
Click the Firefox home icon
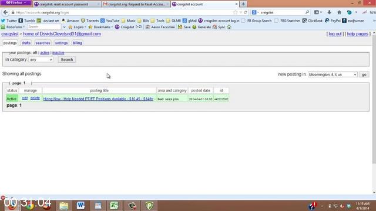[x=339, y=12]
